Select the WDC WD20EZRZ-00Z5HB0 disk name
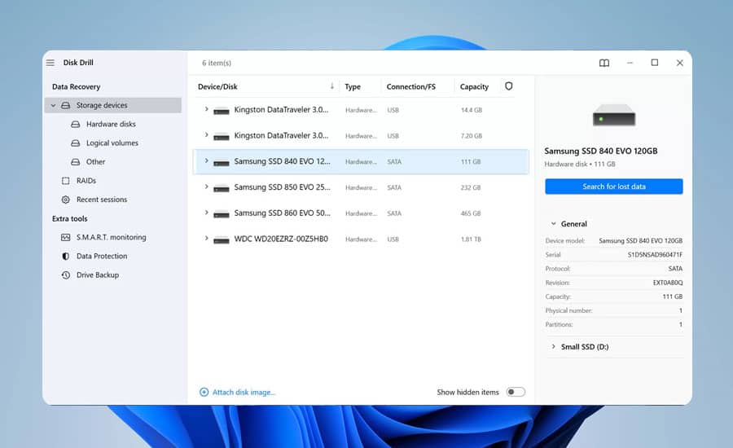The width and height of the screenshot is (733, 448). point(281,239)
